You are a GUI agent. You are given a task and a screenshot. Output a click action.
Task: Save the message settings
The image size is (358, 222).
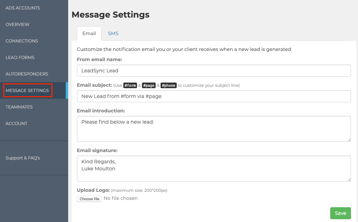pos(340,213)
